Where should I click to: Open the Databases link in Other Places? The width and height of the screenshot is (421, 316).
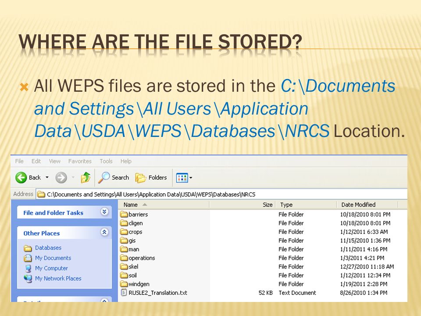click(48, 248)
